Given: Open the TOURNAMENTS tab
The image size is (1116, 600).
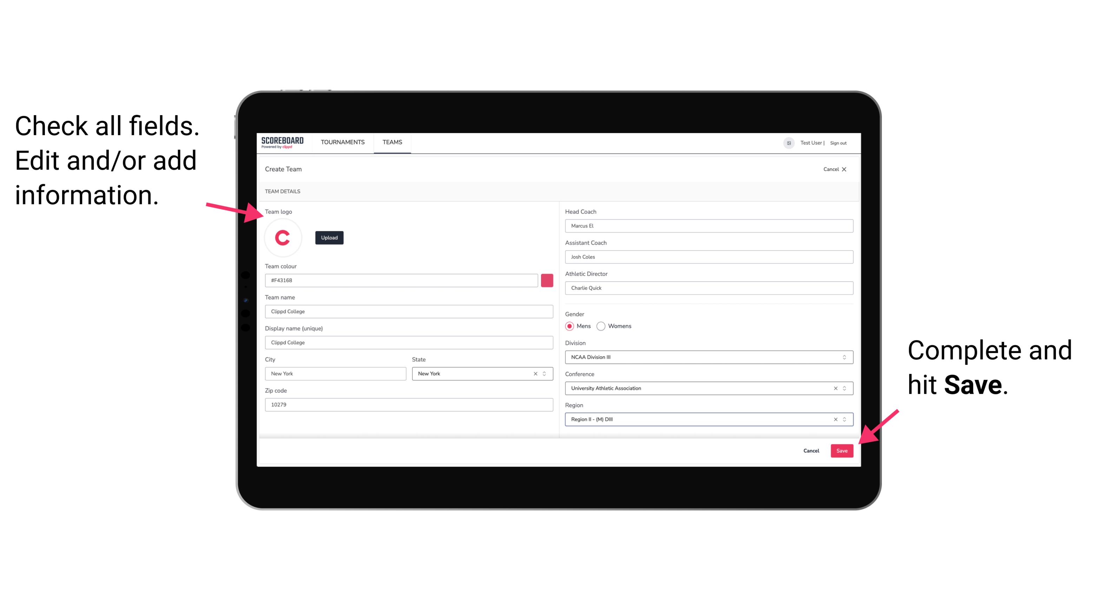Looking at the screenshot, I should click(x=342, y=142).
